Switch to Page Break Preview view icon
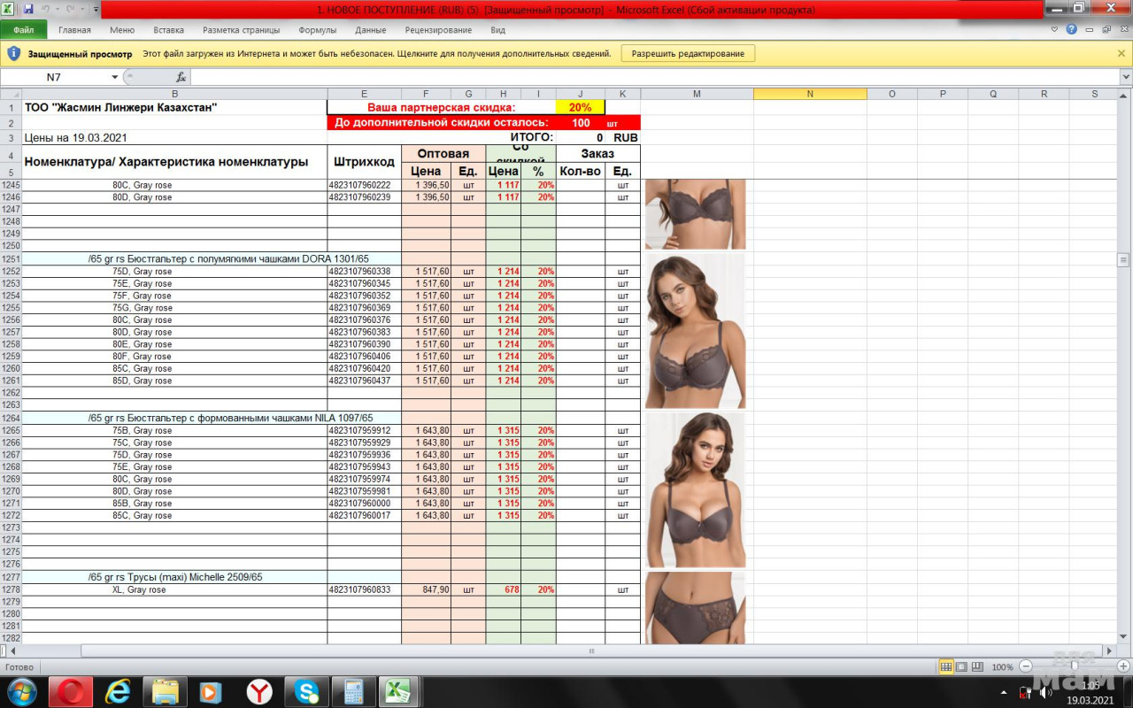 (975, 666)
